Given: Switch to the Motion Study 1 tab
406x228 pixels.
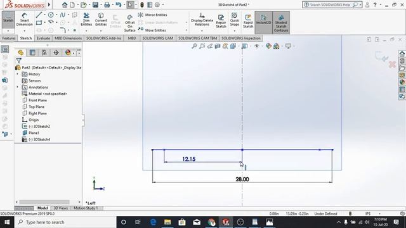Looking at the screenshot, I should (x=86, y=208).
